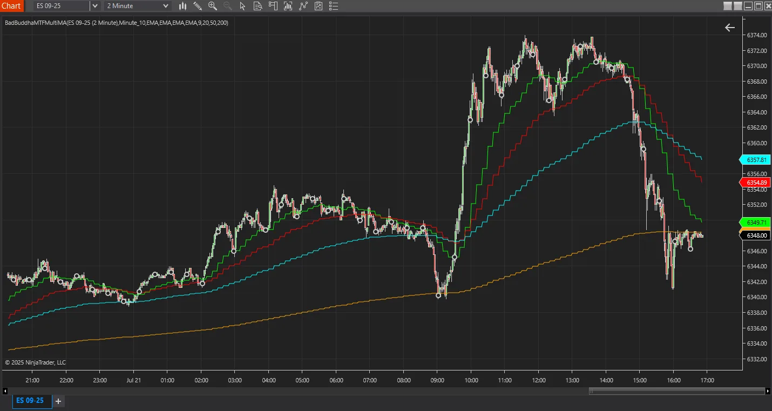Click the cyan 6357.81 price marker
This screenshot has width=772, height=411.
(x=755, y=160)
